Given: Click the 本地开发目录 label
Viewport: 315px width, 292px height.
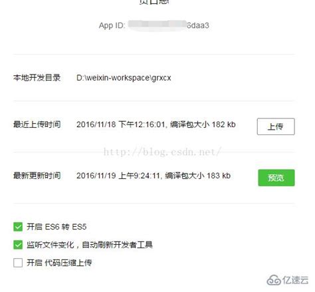Looking at the screenshot, I should click(37, 78).
